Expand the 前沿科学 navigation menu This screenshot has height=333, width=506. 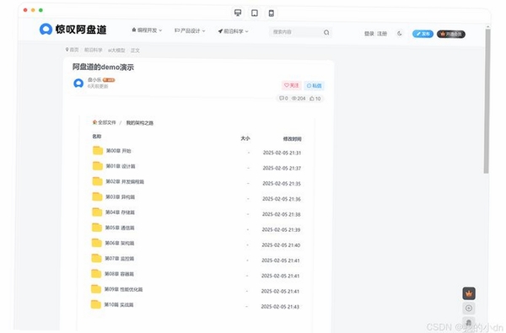[233, 31]
